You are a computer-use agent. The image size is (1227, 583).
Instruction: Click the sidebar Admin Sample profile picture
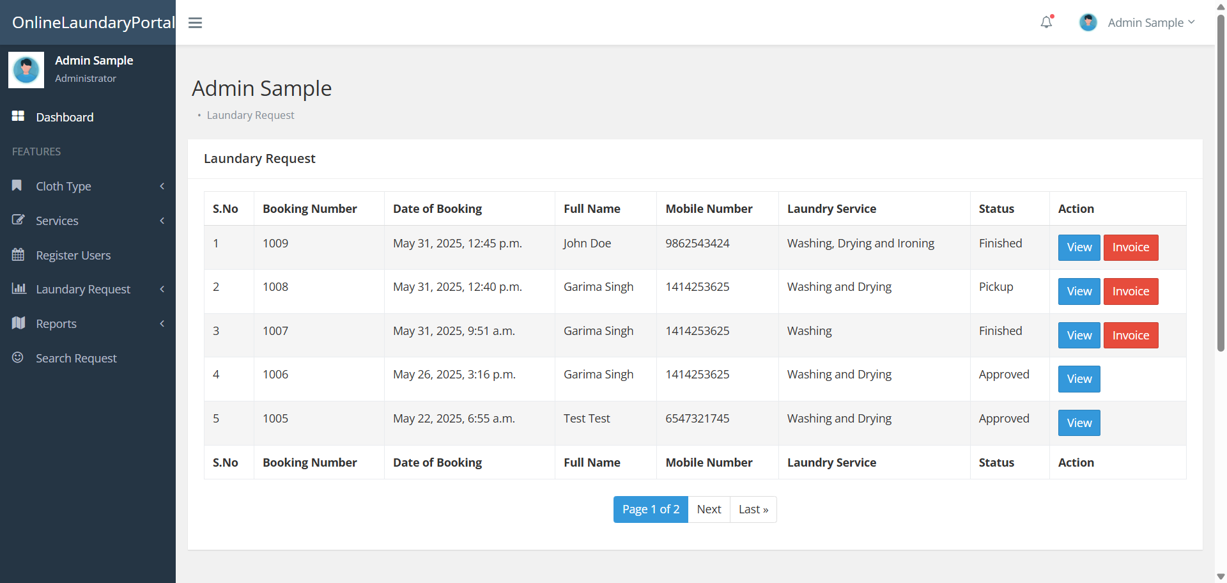click(26, 70)
